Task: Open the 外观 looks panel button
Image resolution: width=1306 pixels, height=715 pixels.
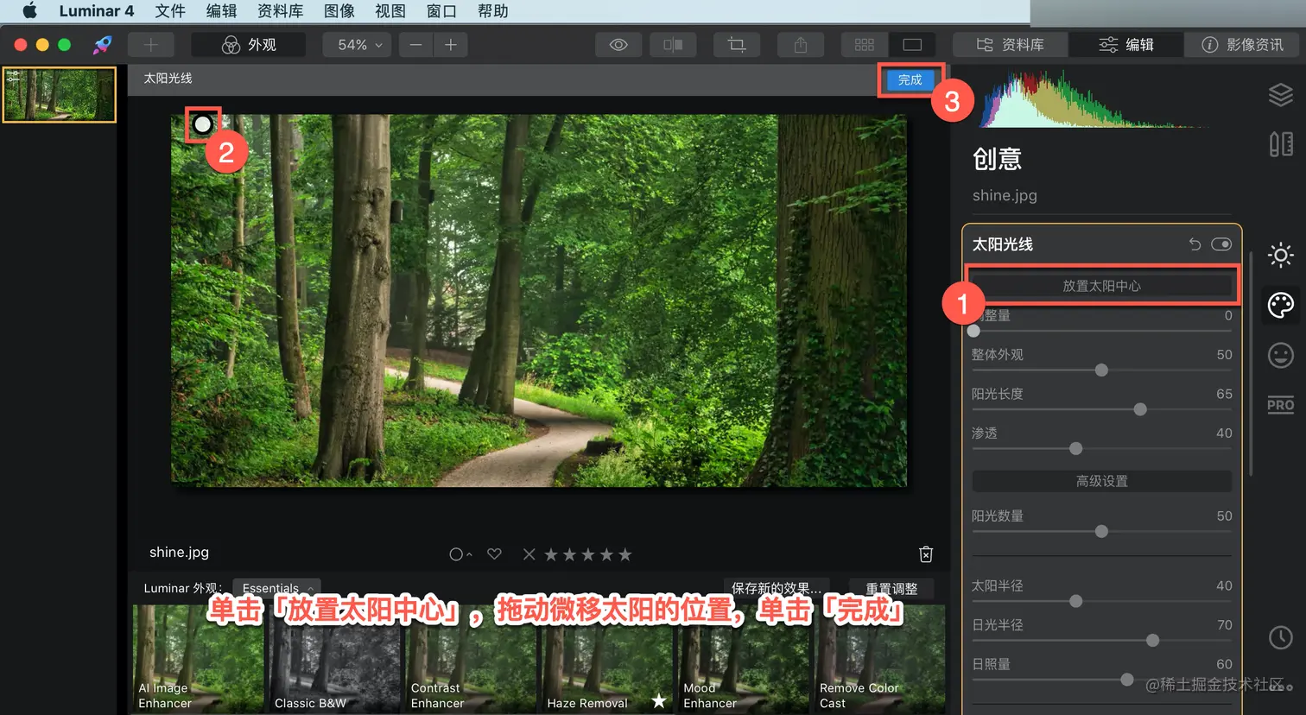Action: point(249,45)
